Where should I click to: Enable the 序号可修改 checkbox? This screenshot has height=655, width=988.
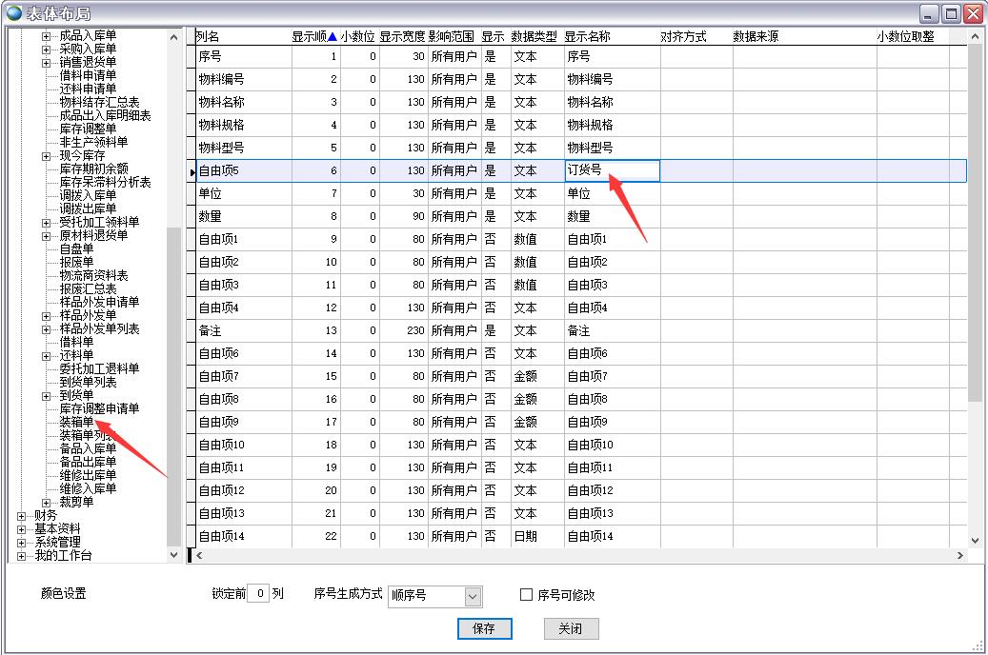click(x=527, y=595)
